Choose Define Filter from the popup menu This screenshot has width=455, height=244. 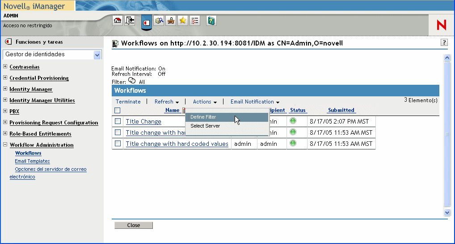coord(227,117)
